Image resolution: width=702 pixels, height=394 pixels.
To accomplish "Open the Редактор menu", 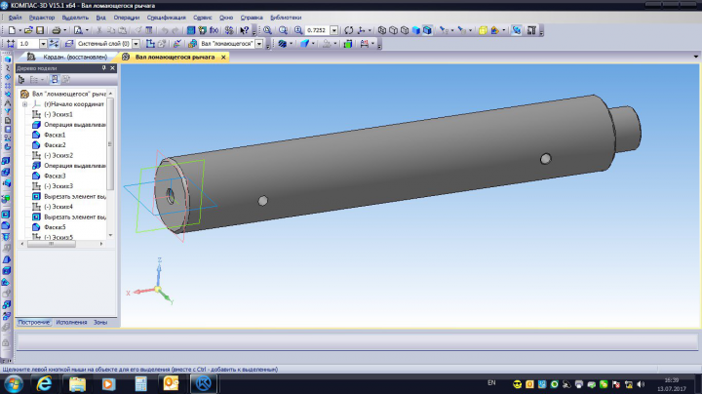I will coord(42,18).
